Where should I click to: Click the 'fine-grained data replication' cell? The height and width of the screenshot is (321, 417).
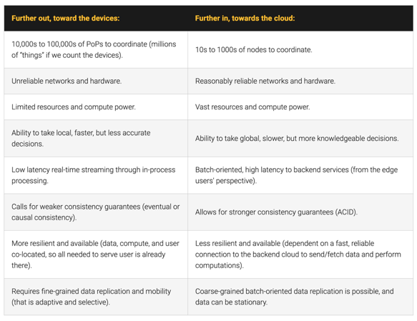(x=96, y=297)
